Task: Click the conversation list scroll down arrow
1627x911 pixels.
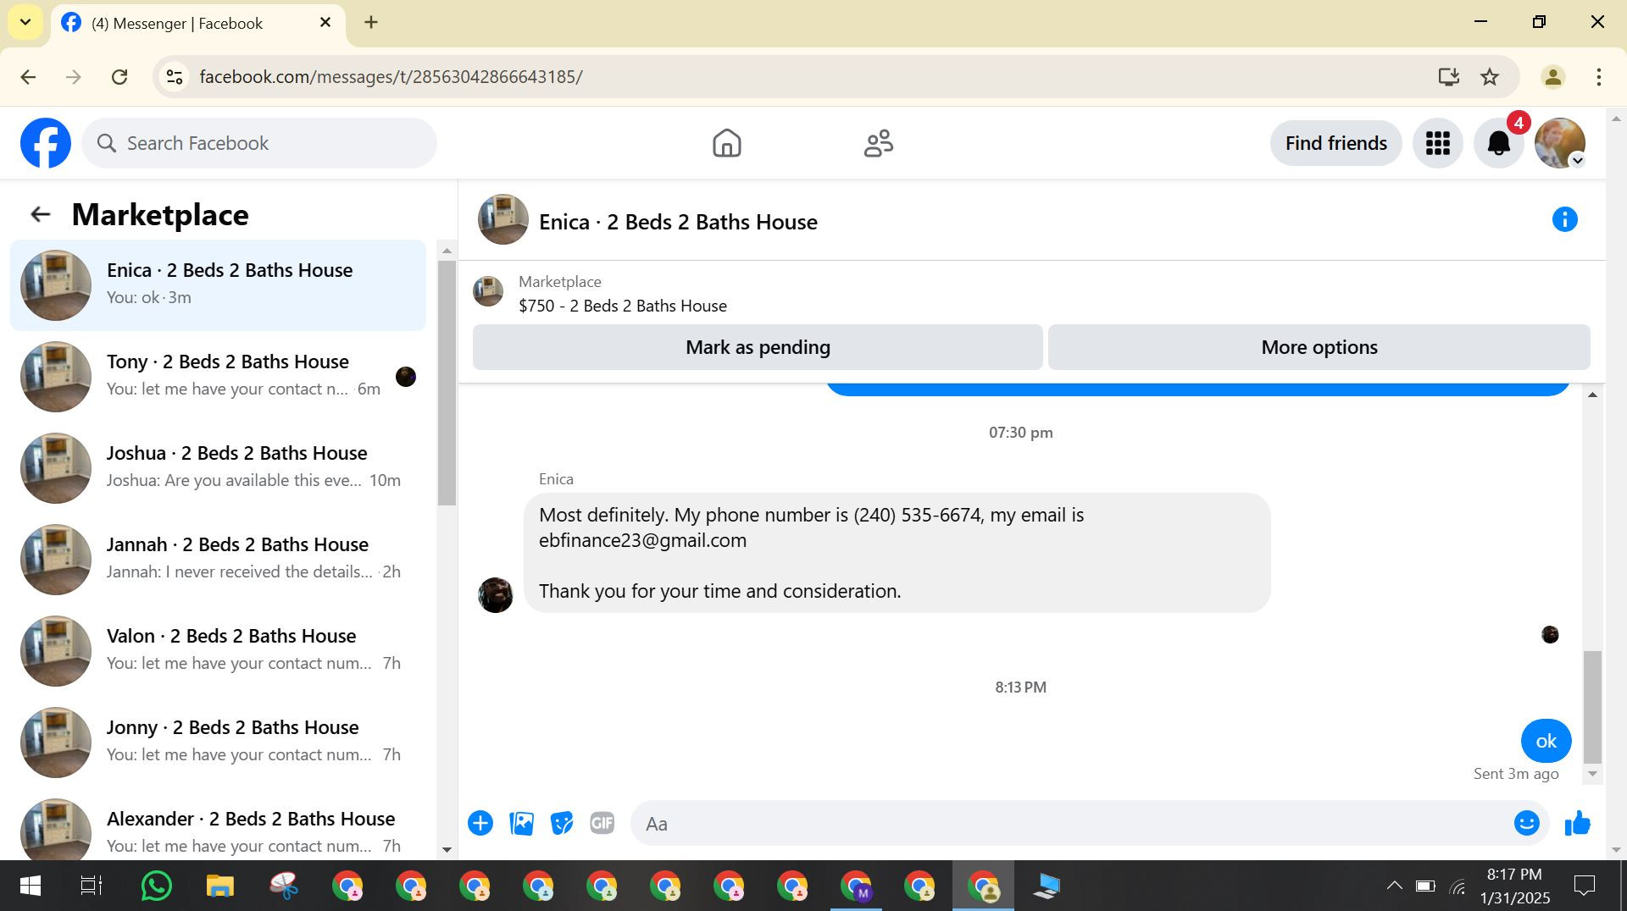Action: point(447,850)
